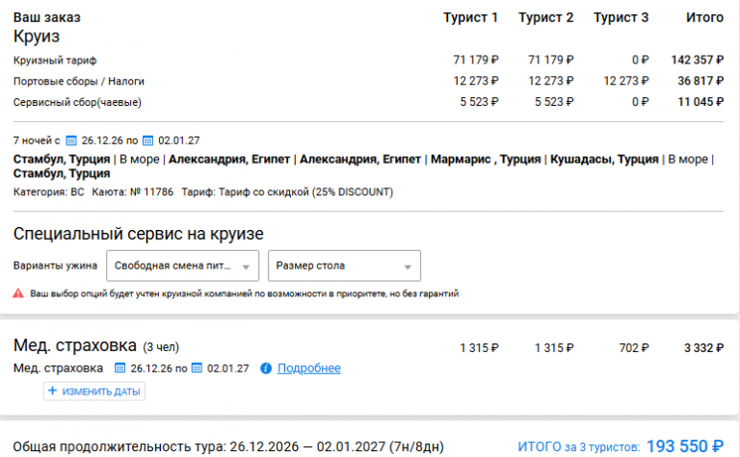Click the Мед. страховка section heading

coord(75,345)
